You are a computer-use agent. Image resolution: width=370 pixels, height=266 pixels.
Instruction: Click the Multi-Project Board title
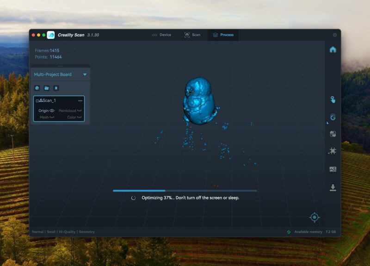click(x=53, y=74)
